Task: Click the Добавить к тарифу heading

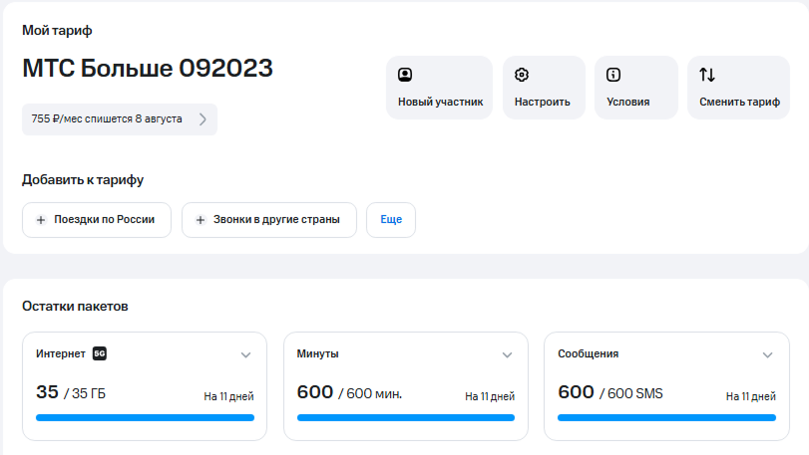Action: (x=83, y=179)
